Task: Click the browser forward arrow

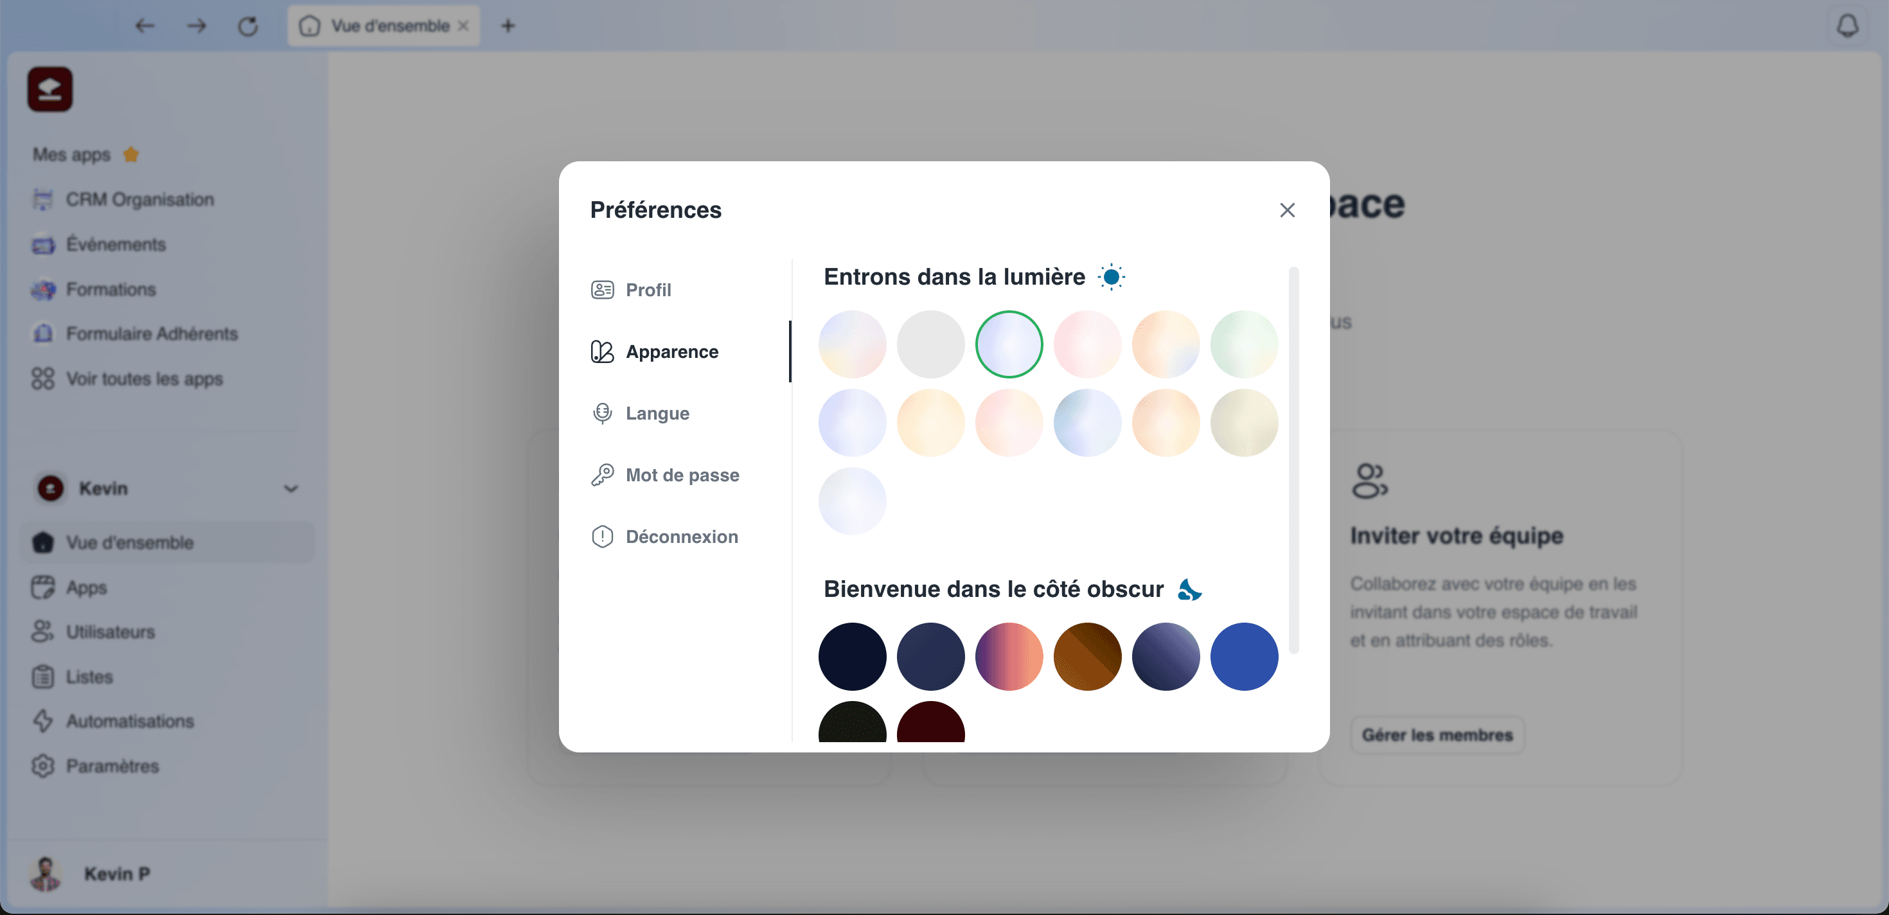Action: pos(196,26)
